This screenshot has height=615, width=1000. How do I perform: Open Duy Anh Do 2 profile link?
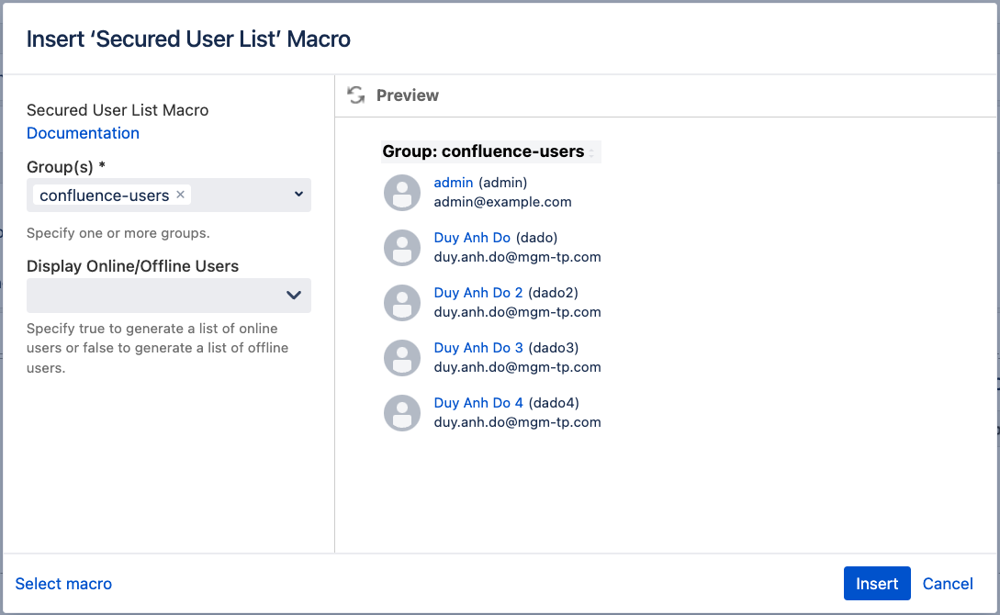478,293
